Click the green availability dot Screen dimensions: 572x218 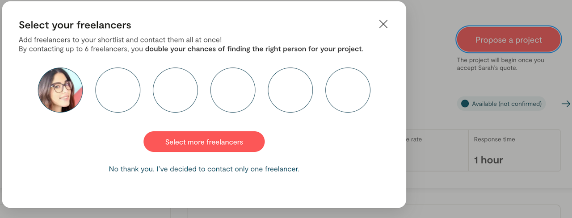tap(465, 104)
